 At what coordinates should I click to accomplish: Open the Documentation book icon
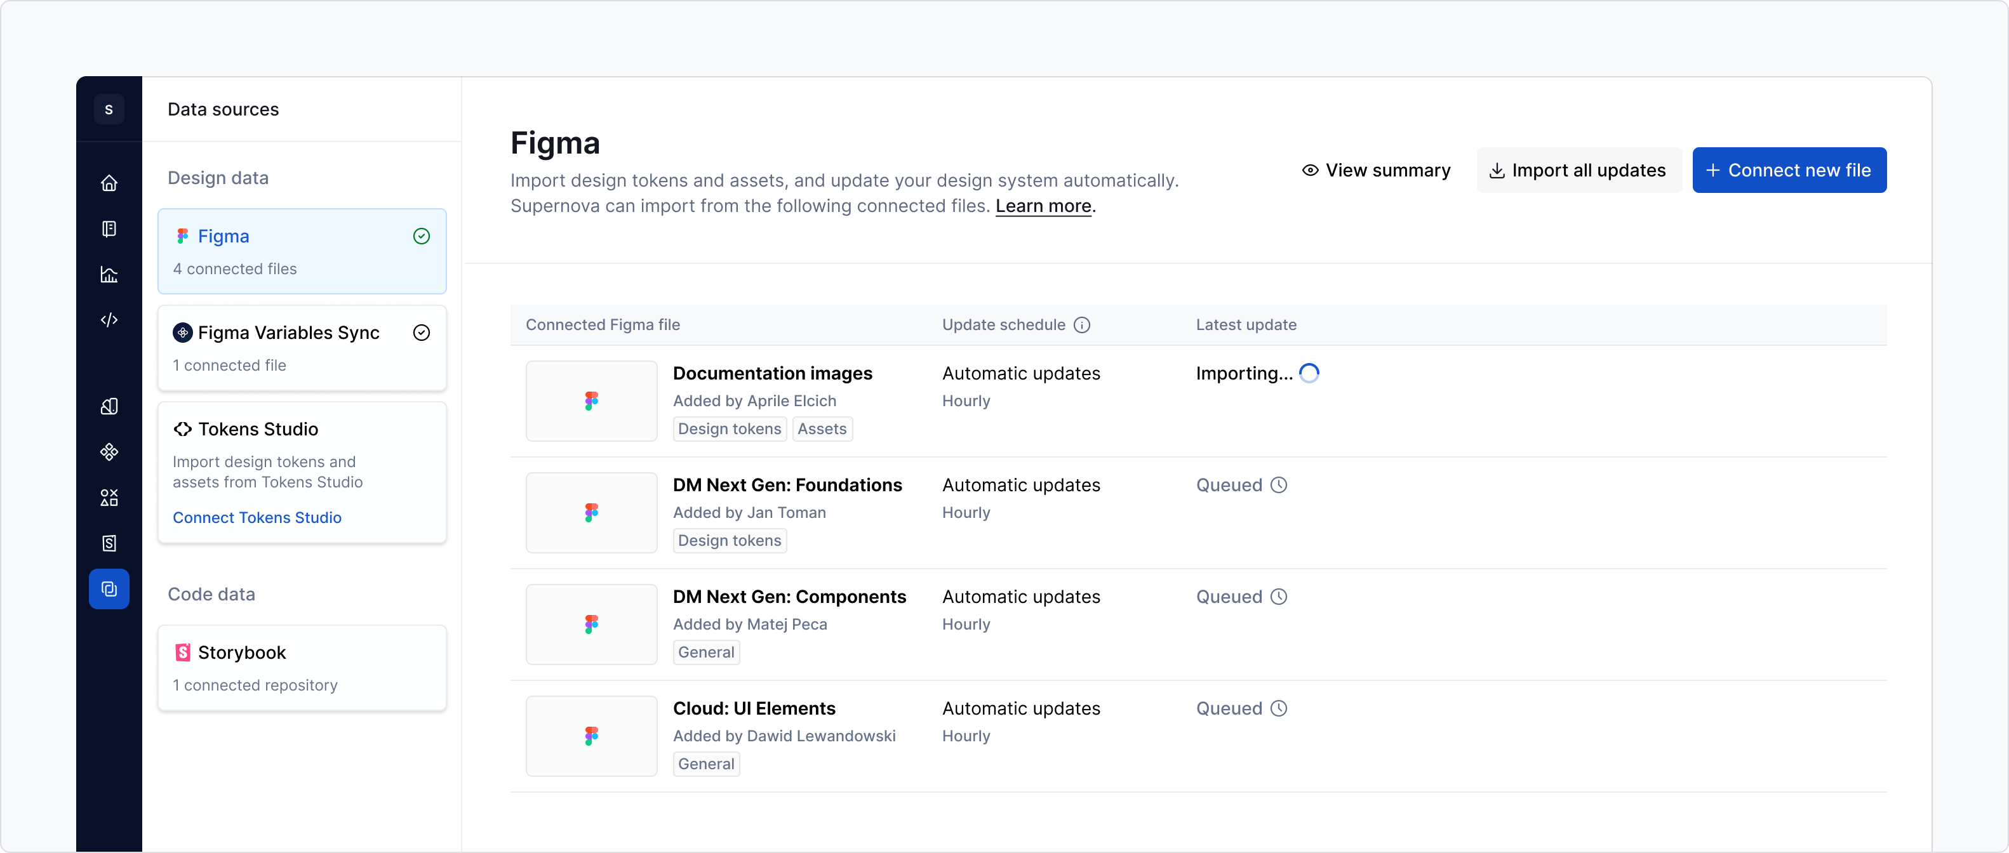pos(109,228)
